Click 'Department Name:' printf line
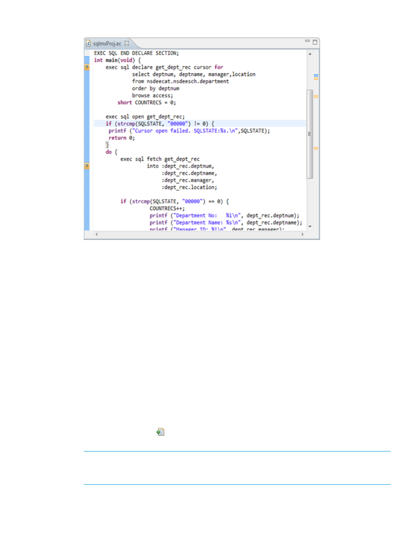416x554 pixels. click(226, 222)
